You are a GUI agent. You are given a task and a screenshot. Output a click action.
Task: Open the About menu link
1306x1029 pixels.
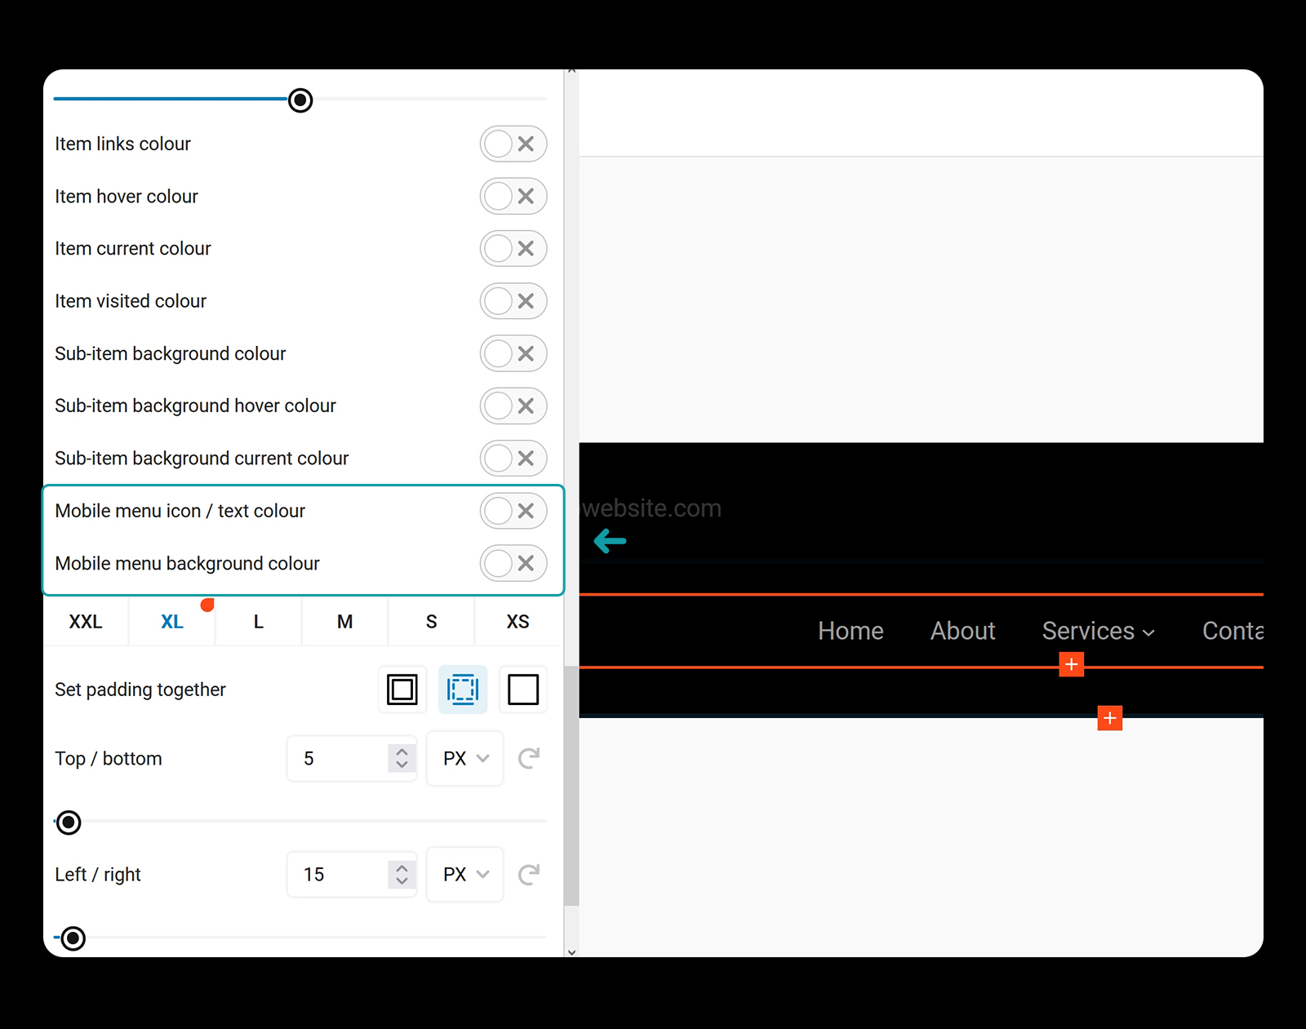pos(963,631)
